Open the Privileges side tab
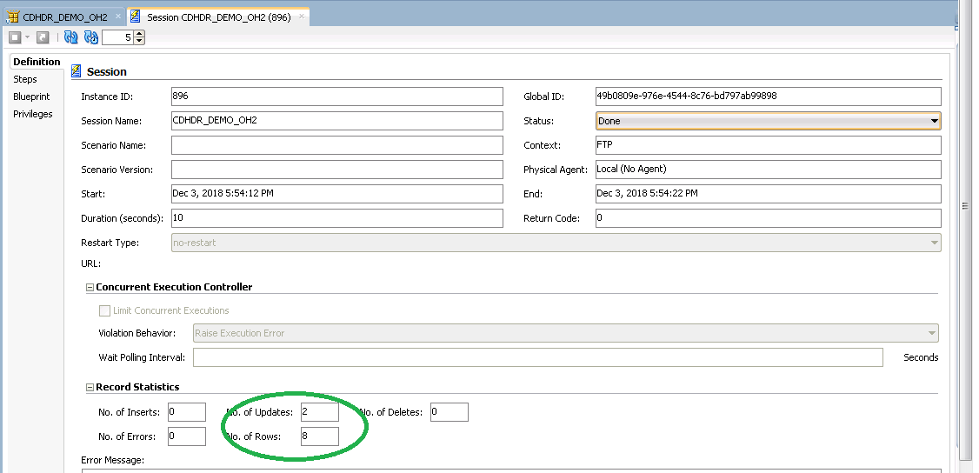 (33, 114)
